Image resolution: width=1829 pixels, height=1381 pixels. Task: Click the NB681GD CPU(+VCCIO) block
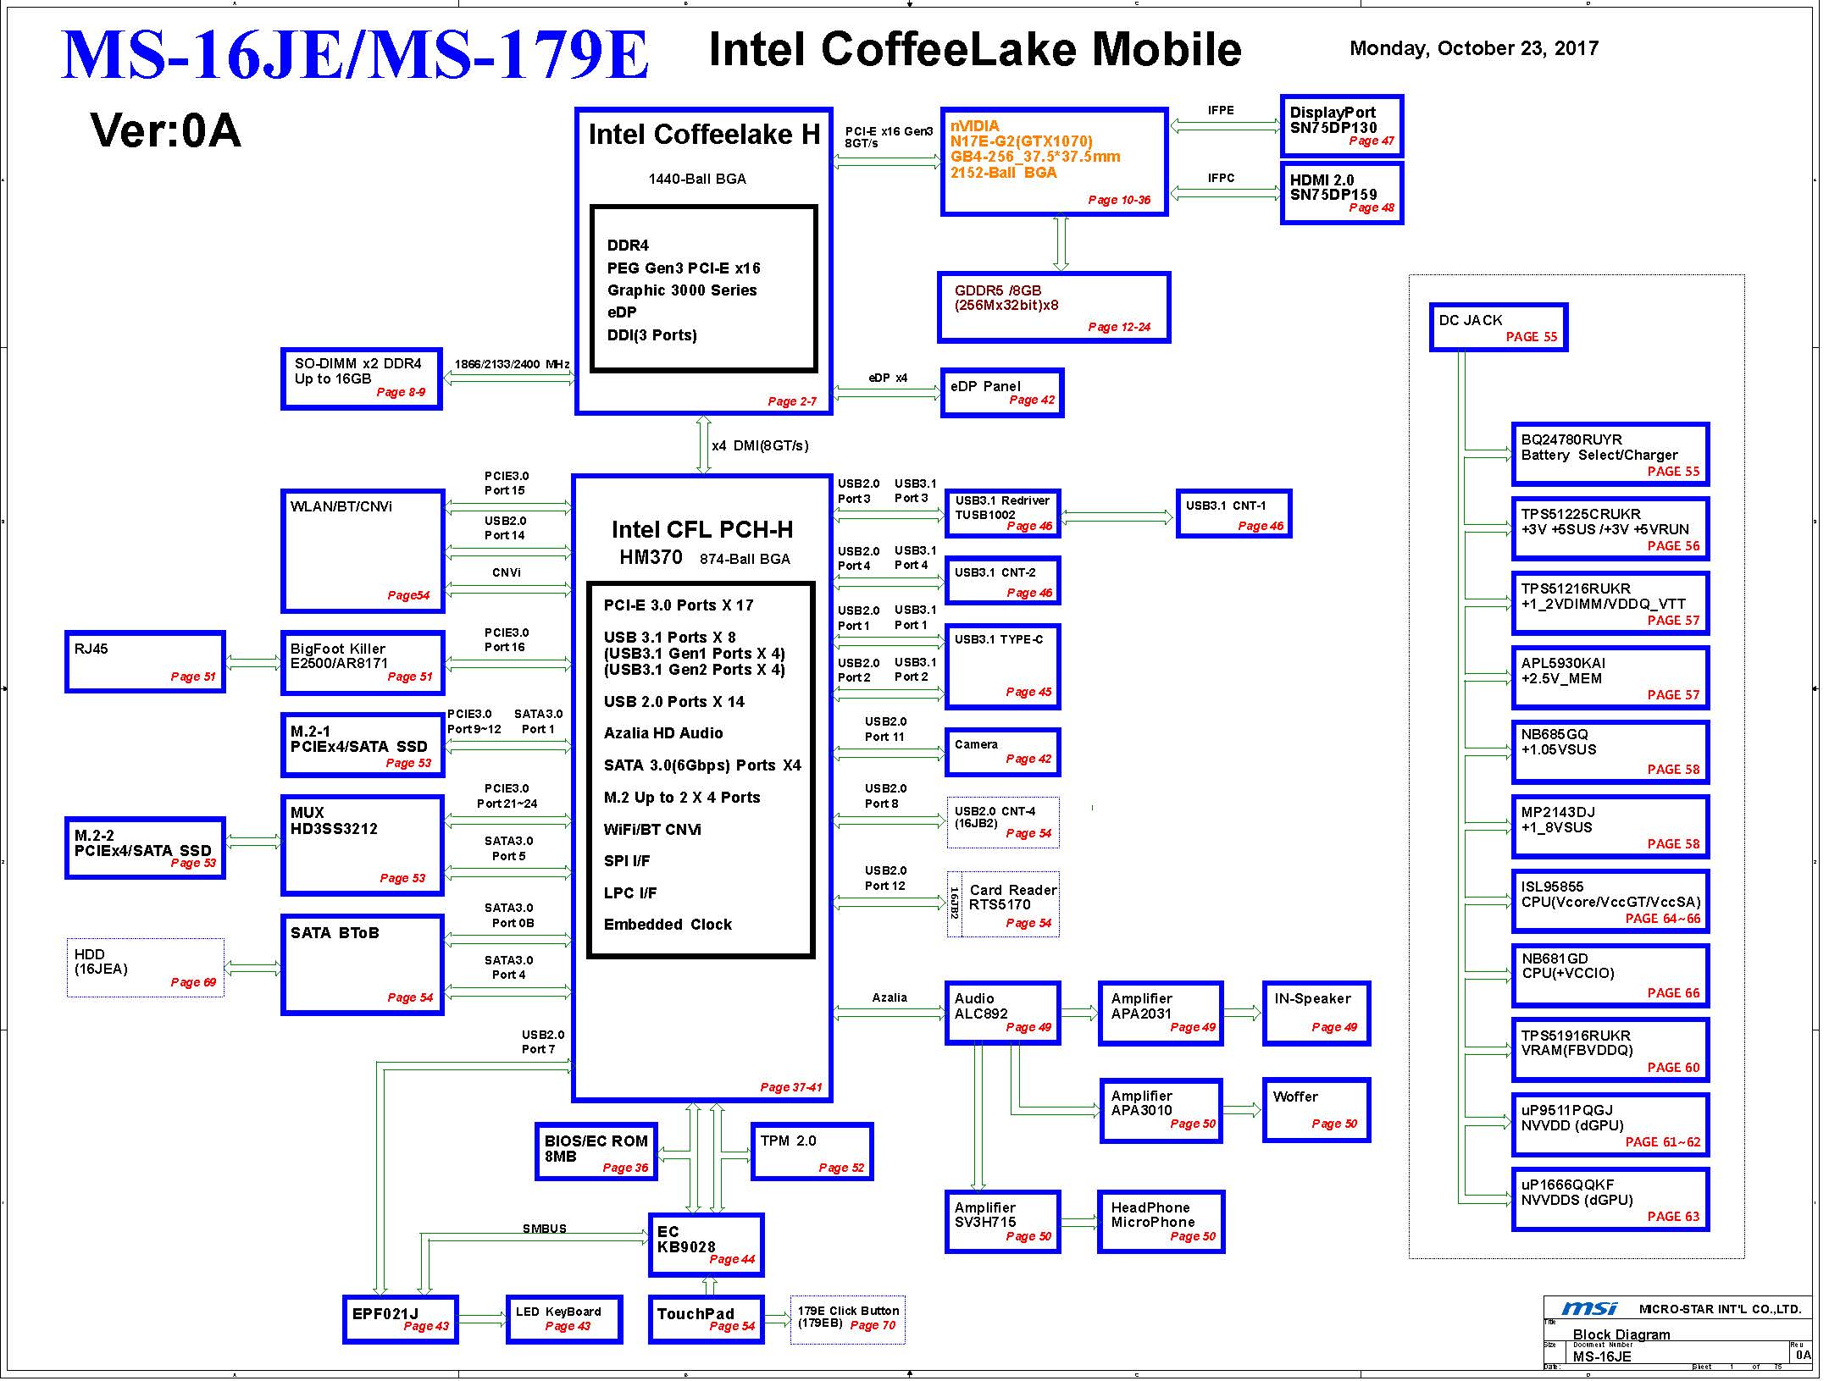point(1610,976)
